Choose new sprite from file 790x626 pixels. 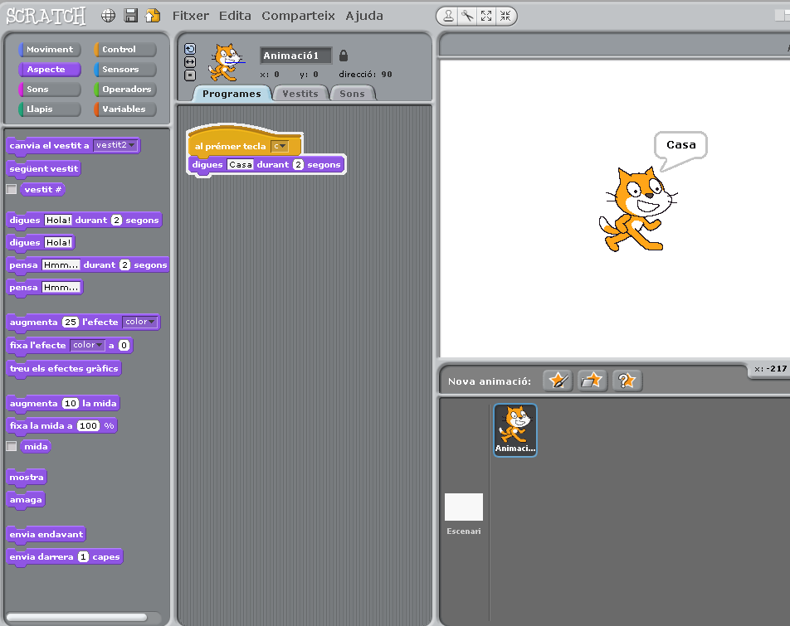592,381
